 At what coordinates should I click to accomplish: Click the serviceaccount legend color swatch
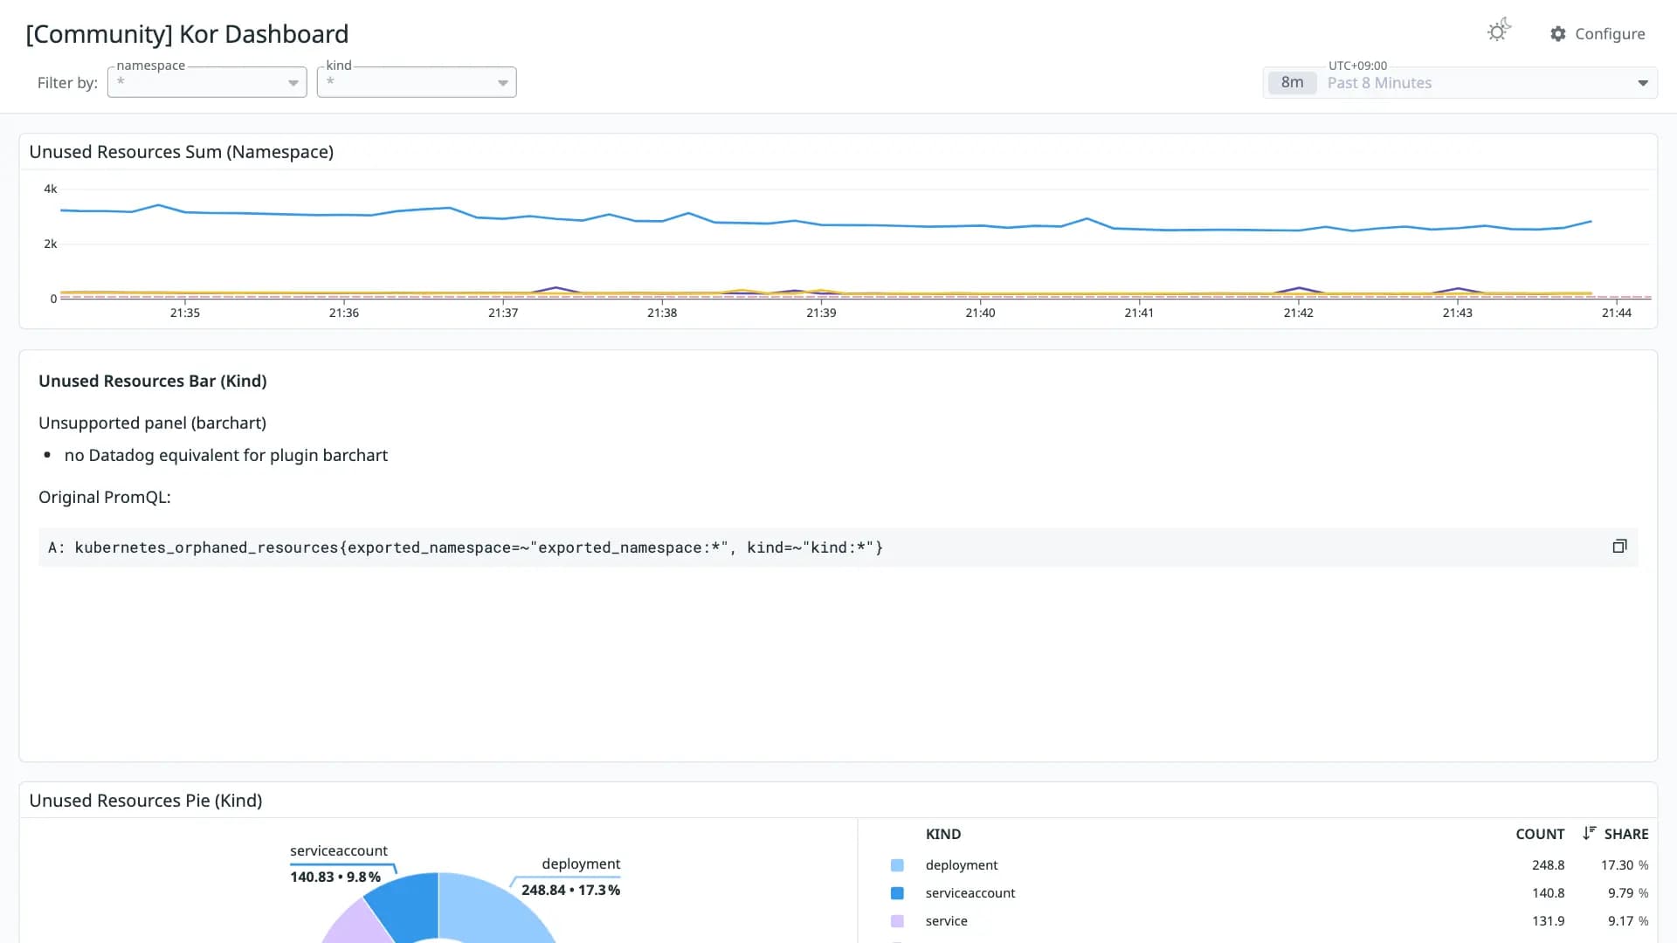(x=897, y=893)
